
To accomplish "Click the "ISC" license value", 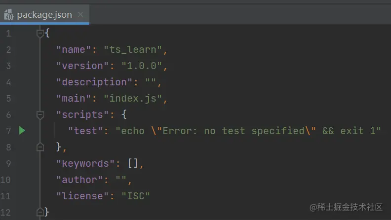I will (x=136, y=196).
